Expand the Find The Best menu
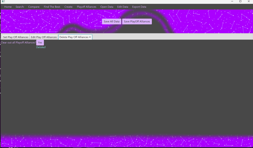 point(52,7)
